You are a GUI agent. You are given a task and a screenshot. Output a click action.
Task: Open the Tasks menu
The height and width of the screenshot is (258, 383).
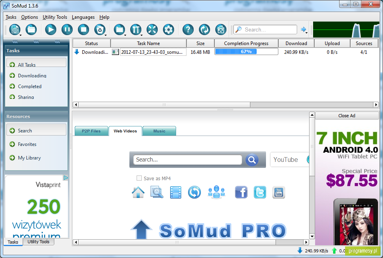(x=11, y=17)
